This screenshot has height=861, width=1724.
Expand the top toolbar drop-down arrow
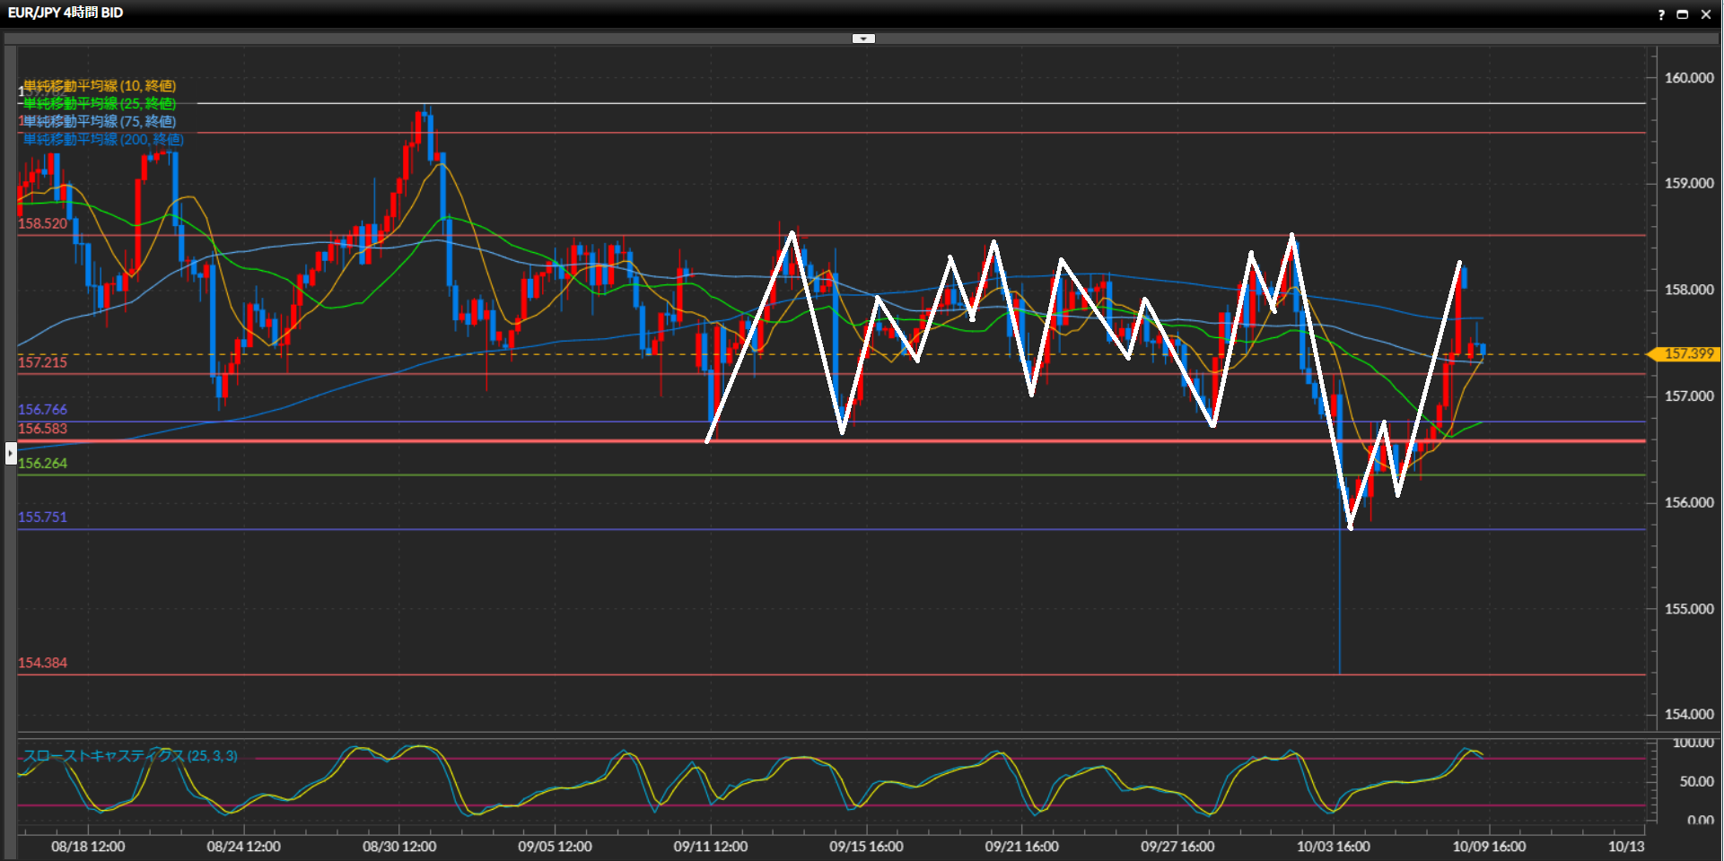[863, 39]
